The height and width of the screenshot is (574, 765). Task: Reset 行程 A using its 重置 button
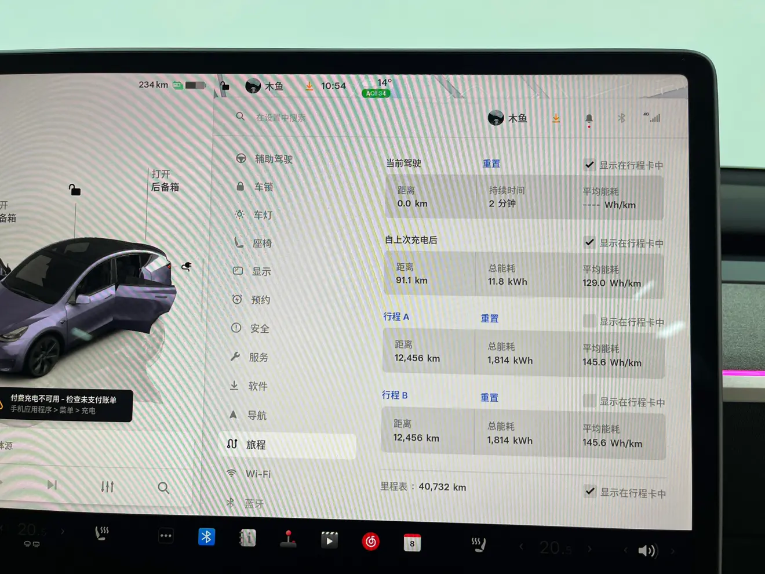point(490,318)
